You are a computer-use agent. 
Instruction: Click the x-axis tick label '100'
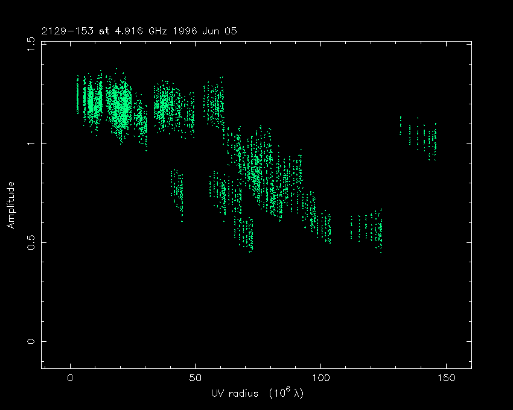pos(320,379)
